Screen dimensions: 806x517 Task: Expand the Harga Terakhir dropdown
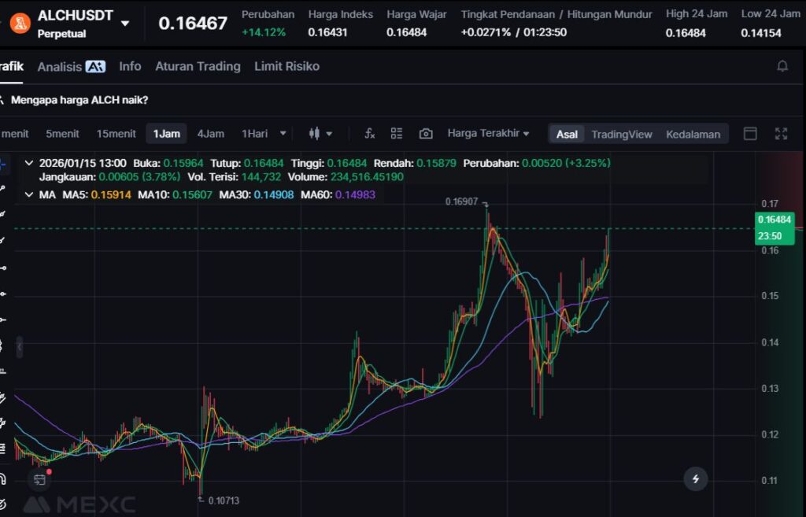(488, 134)
